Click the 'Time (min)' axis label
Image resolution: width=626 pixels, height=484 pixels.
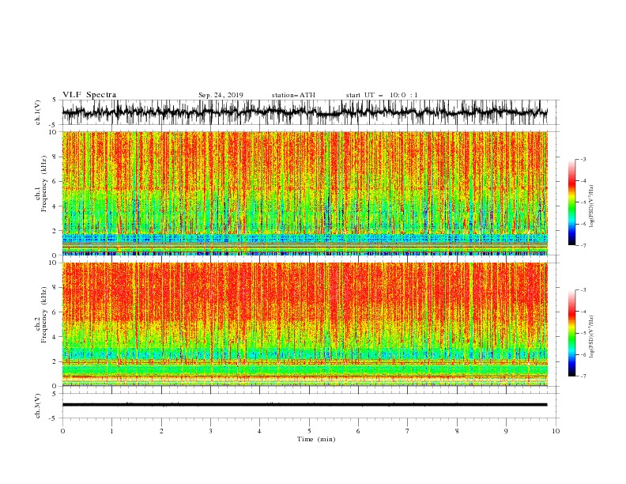click(x=316, y=439)
